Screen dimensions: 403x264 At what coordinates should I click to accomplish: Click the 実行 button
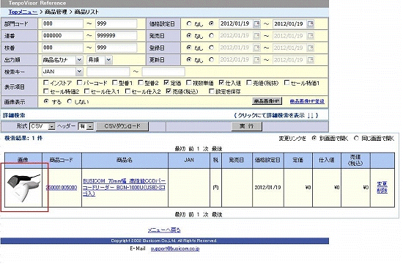tap(246, 126)
